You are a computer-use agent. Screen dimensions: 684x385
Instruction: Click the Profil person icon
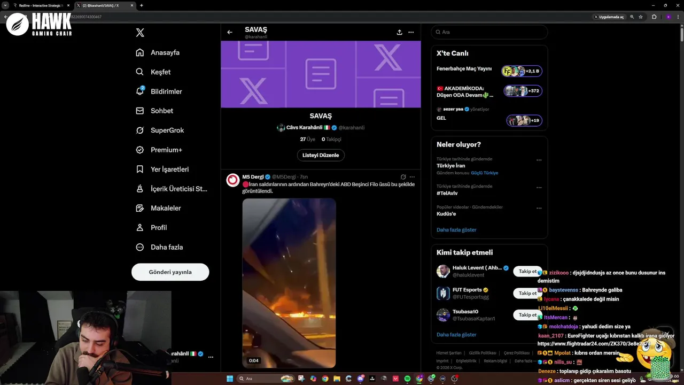pyautogui.click(x=140, y=227)
